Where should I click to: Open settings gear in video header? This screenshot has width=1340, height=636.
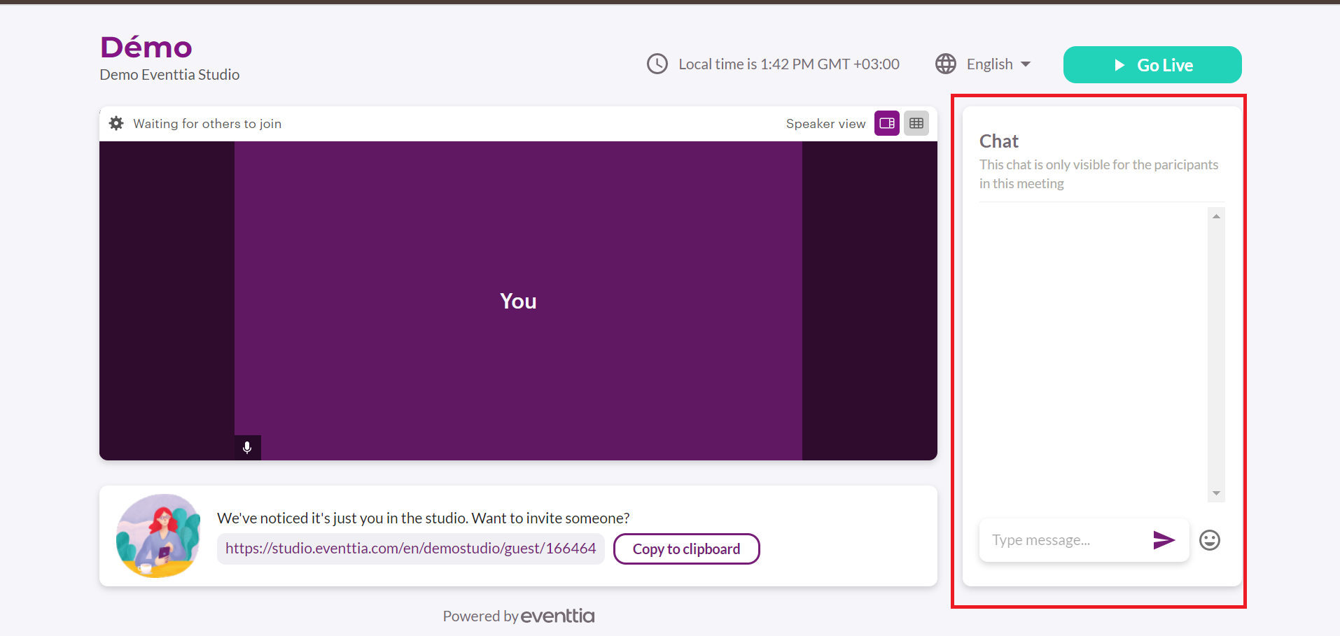[116, 123]
